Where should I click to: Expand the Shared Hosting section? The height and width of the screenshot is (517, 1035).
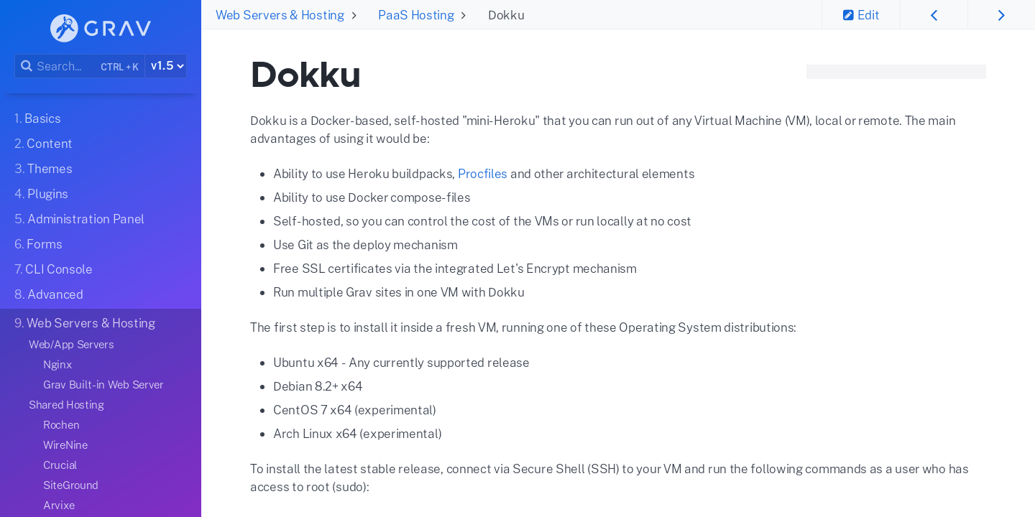click(66, 404)
